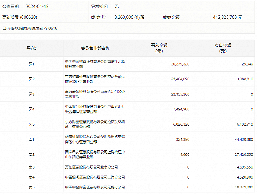This screenshot has width=257, height=194.
Task: Select the 卖3 row label
Action: [x=32, y=167]
